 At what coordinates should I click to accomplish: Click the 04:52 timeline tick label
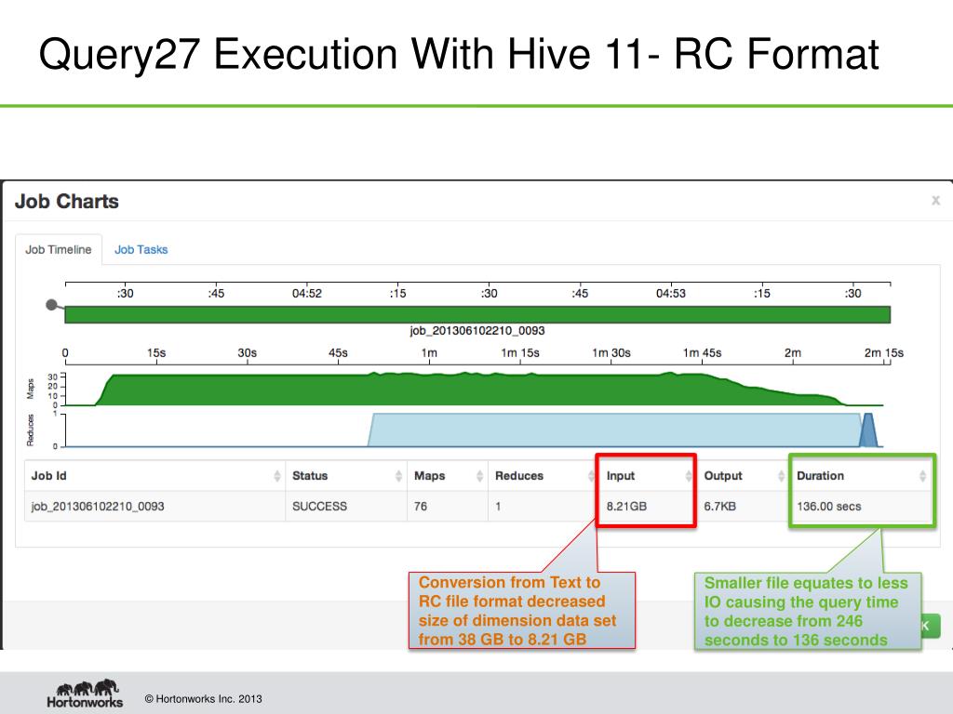(307, 294)
